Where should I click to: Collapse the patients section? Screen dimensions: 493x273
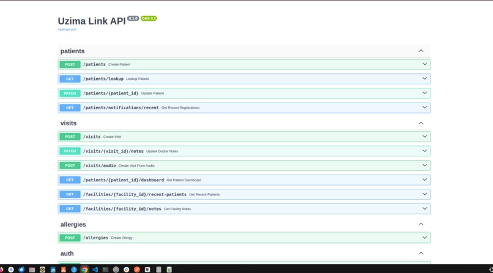pyautogui.click(x=421, y=51)
